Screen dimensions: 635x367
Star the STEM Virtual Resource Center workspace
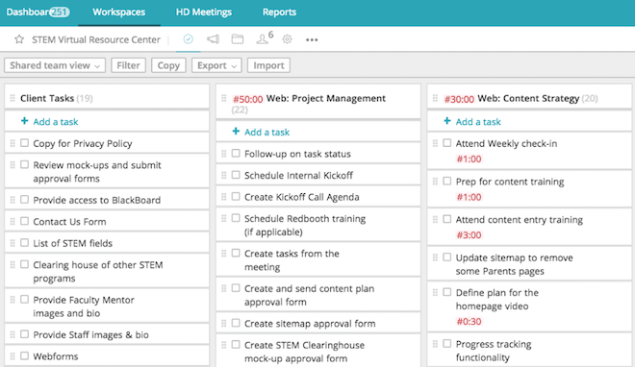[x=19, y=39]
